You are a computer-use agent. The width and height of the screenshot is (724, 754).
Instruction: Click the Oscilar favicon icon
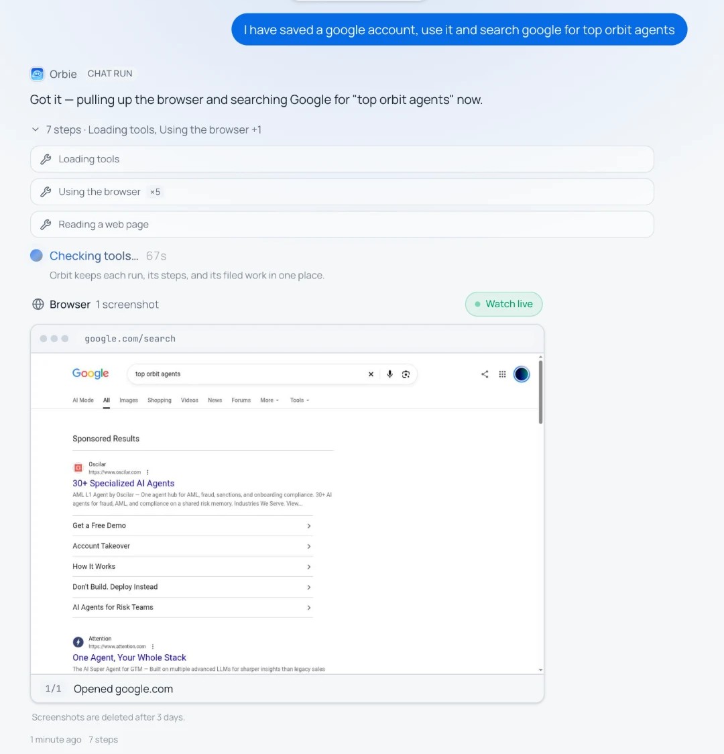point(78,468)
